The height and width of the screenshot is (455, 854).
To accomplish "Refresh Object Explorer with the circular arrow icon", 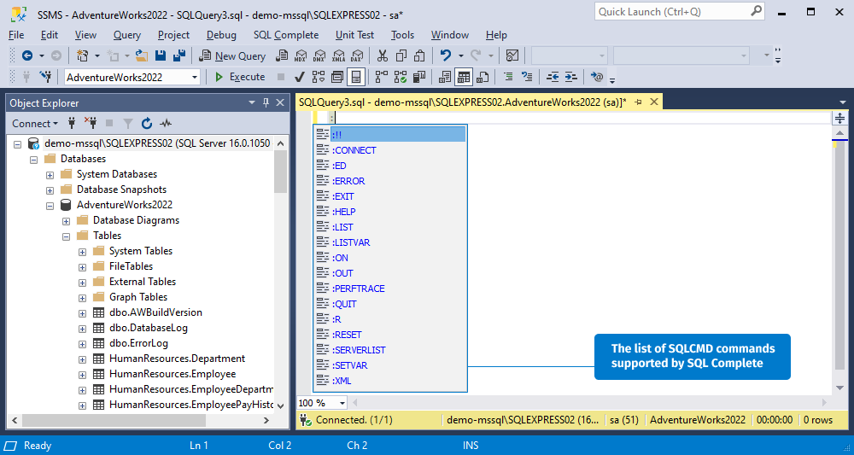I will [147, 124].
